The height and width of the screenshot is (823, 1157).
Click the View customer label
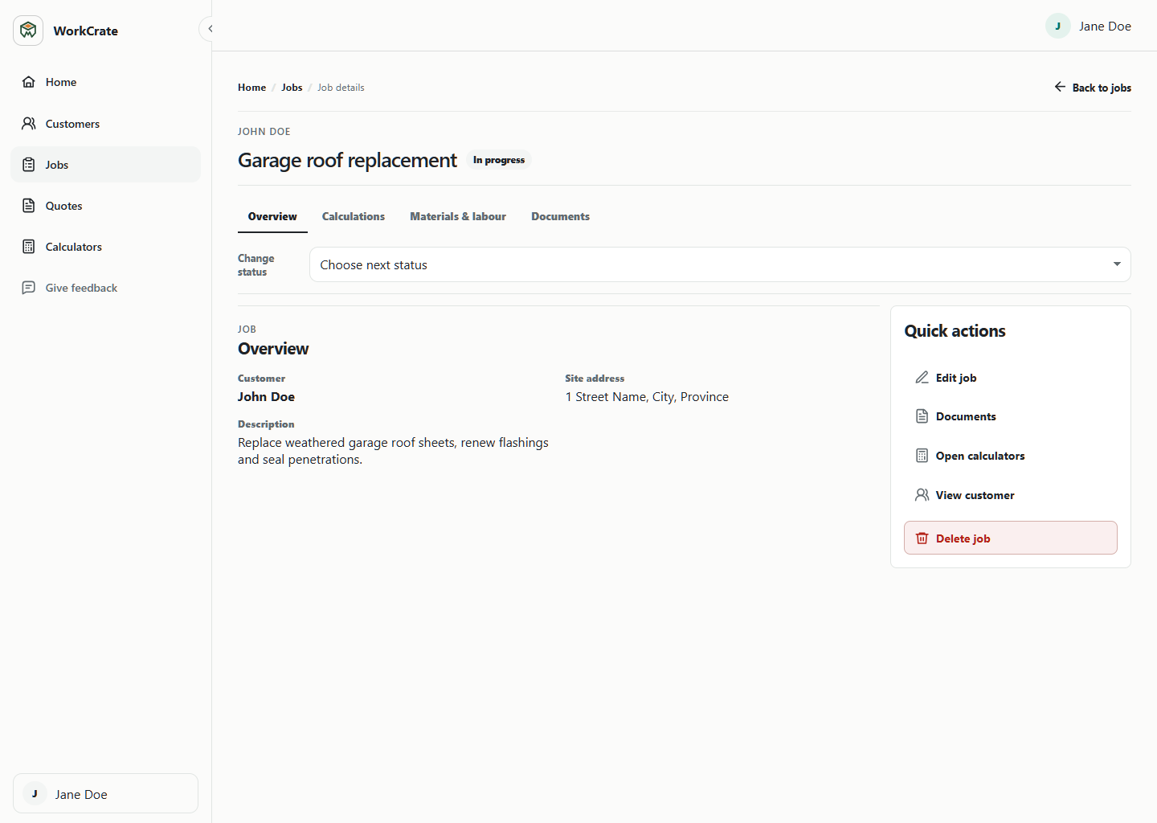pos(975,495)
